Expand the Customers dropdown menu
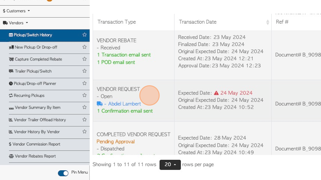This screenshot has height=180, width=321. 16,11
